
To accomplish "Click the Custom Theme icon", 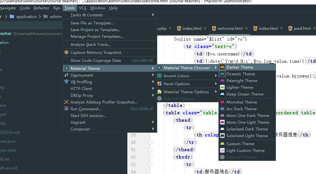I will pos(222,144).
